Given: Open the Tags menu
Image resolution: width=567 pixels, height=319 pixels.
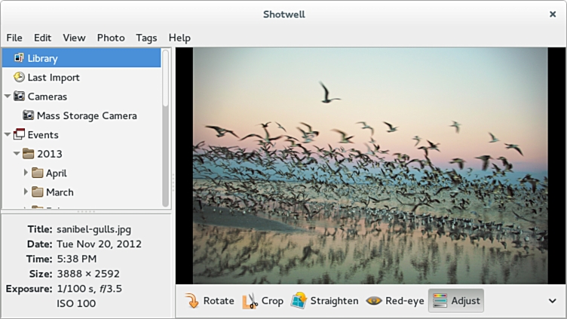Looking at the screenshot, I should pyautogui.click(x=146, y=38).
